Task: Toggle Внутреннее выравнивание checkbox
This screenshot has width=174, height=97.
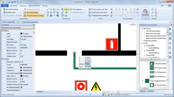Action: pos(21,87)
